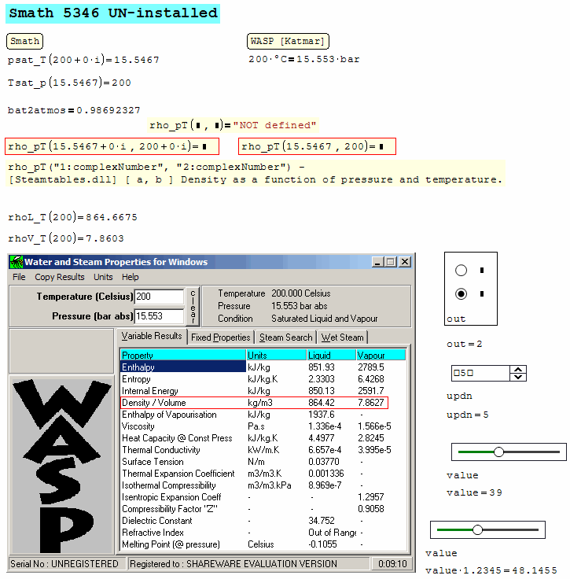Click the slider handle showing value 39

(x=498, y=452)
